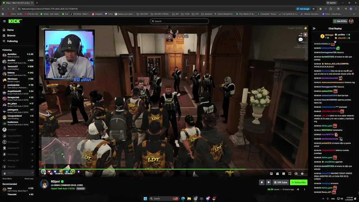The height and width of the screenshot is (202, 359).
Task: Open the video more options menu
Action: point(305,189)
